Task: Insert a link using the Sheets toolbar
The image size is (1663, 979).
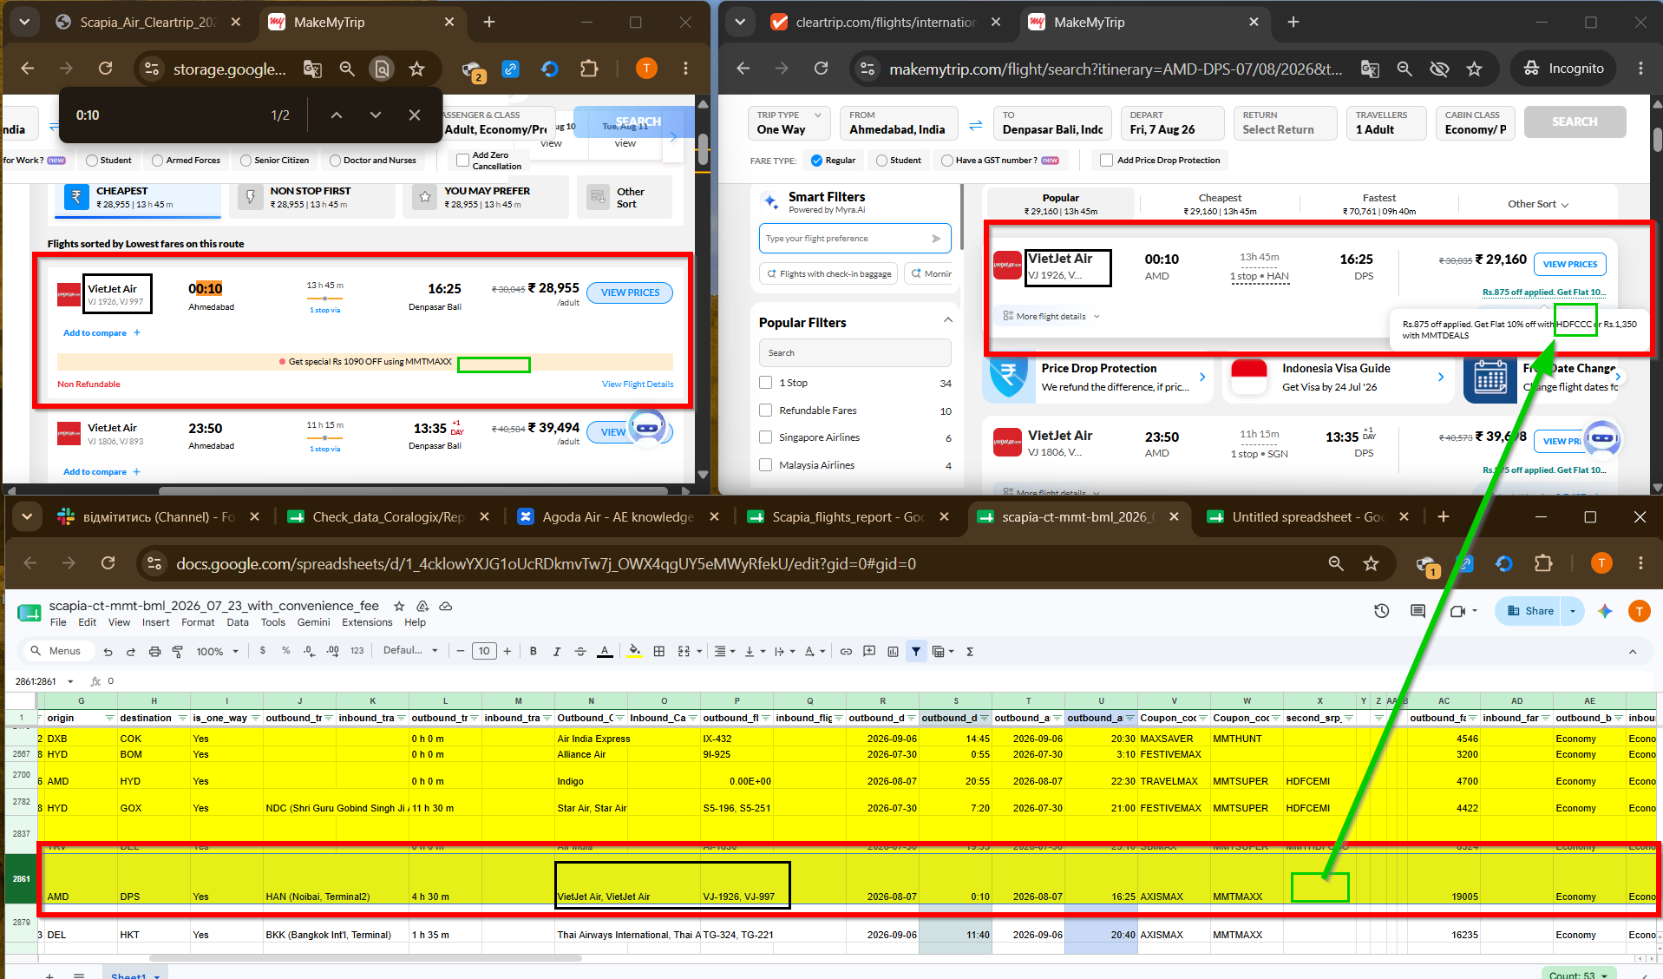Action: point(846,651)
